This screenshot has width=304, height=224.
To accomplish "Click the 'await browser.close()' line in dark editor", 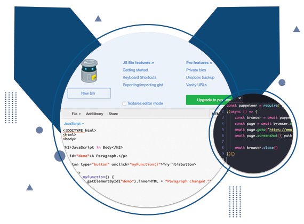I will point(256,148).
